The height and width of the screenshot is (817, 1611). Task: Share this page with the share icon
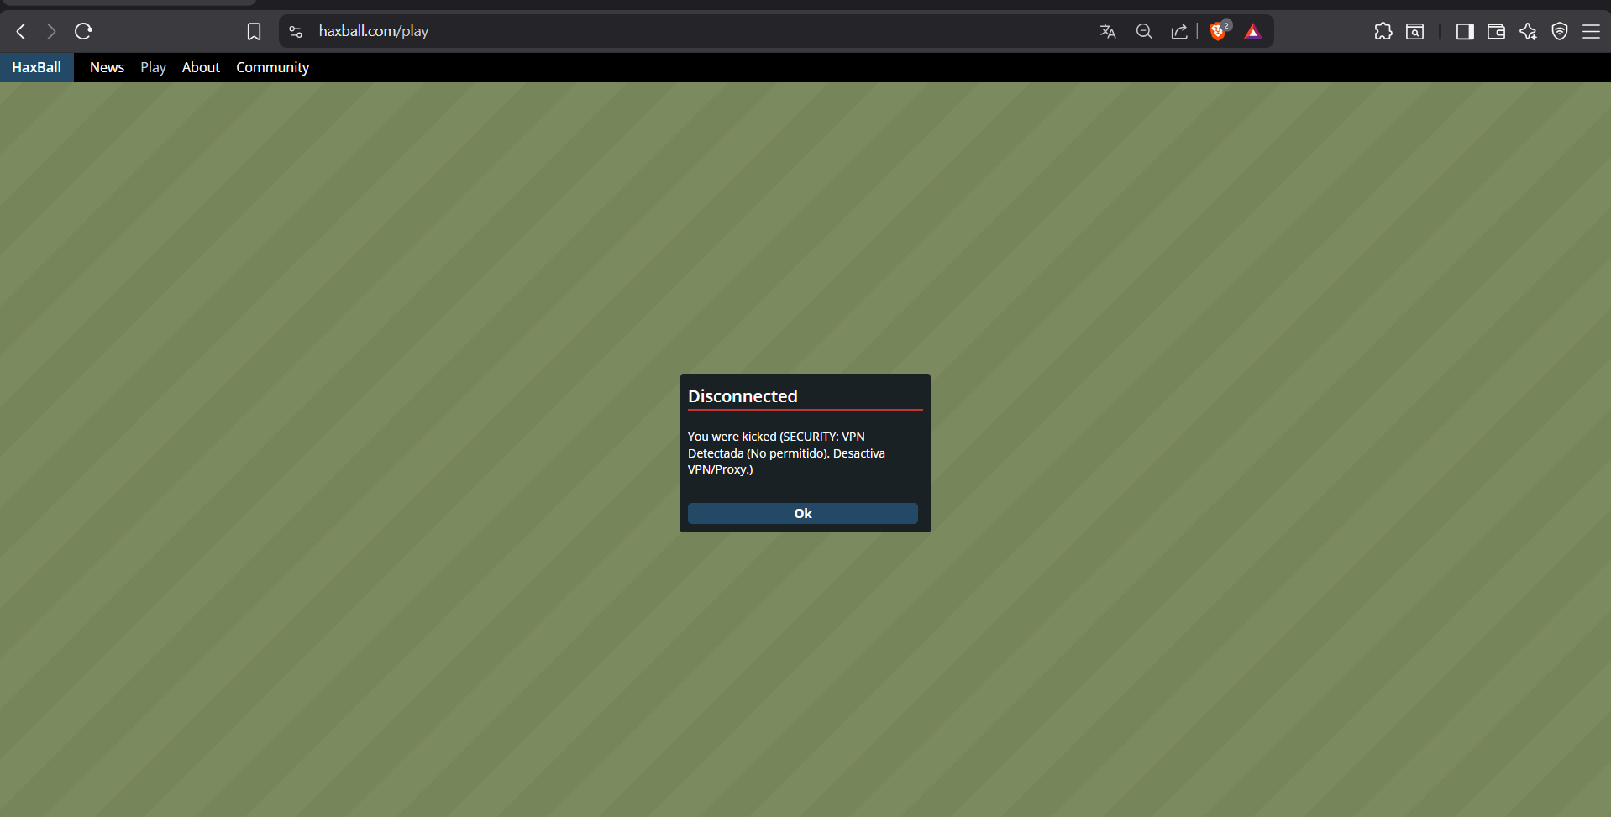coord(1179,32)
